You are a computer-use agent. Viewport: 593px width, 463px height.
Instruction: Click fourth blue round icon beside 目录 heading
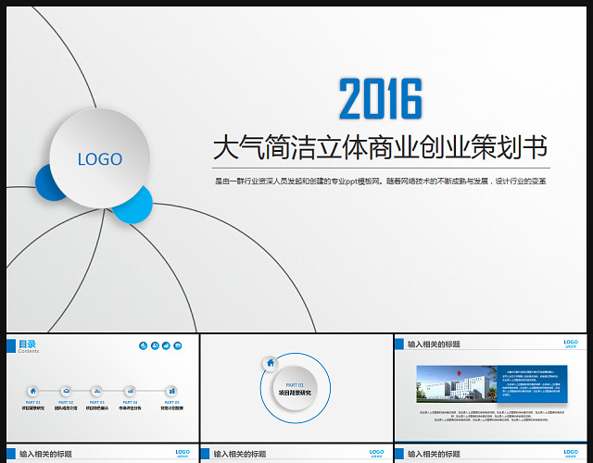(x=178, y=345)
